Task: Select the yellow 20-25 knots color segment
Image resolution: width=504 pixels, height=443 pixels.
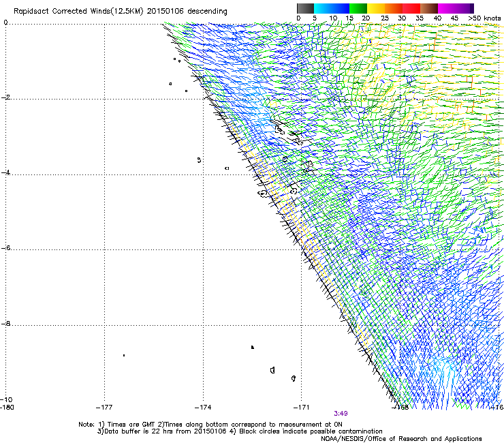Action: [x=376, y=8]
